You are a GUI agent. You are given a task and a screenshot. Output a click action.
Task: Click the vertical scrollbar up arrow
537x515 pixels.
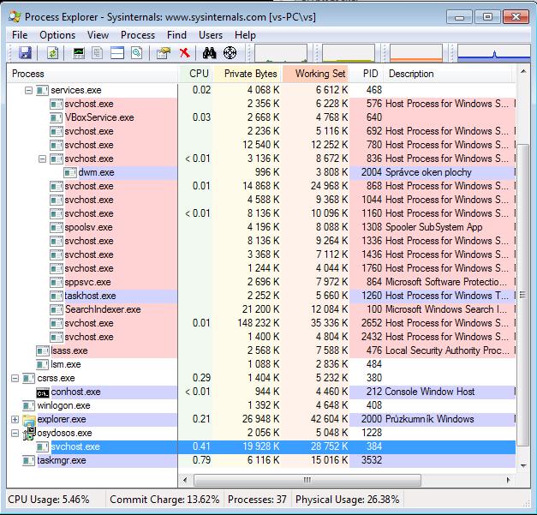tap(523, 72)
